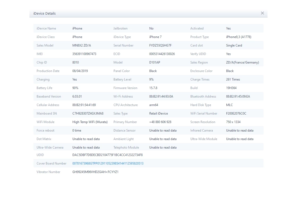
Task: Click the Jailbroken value No
Action: pyautogui.click(x=151, y=28)
